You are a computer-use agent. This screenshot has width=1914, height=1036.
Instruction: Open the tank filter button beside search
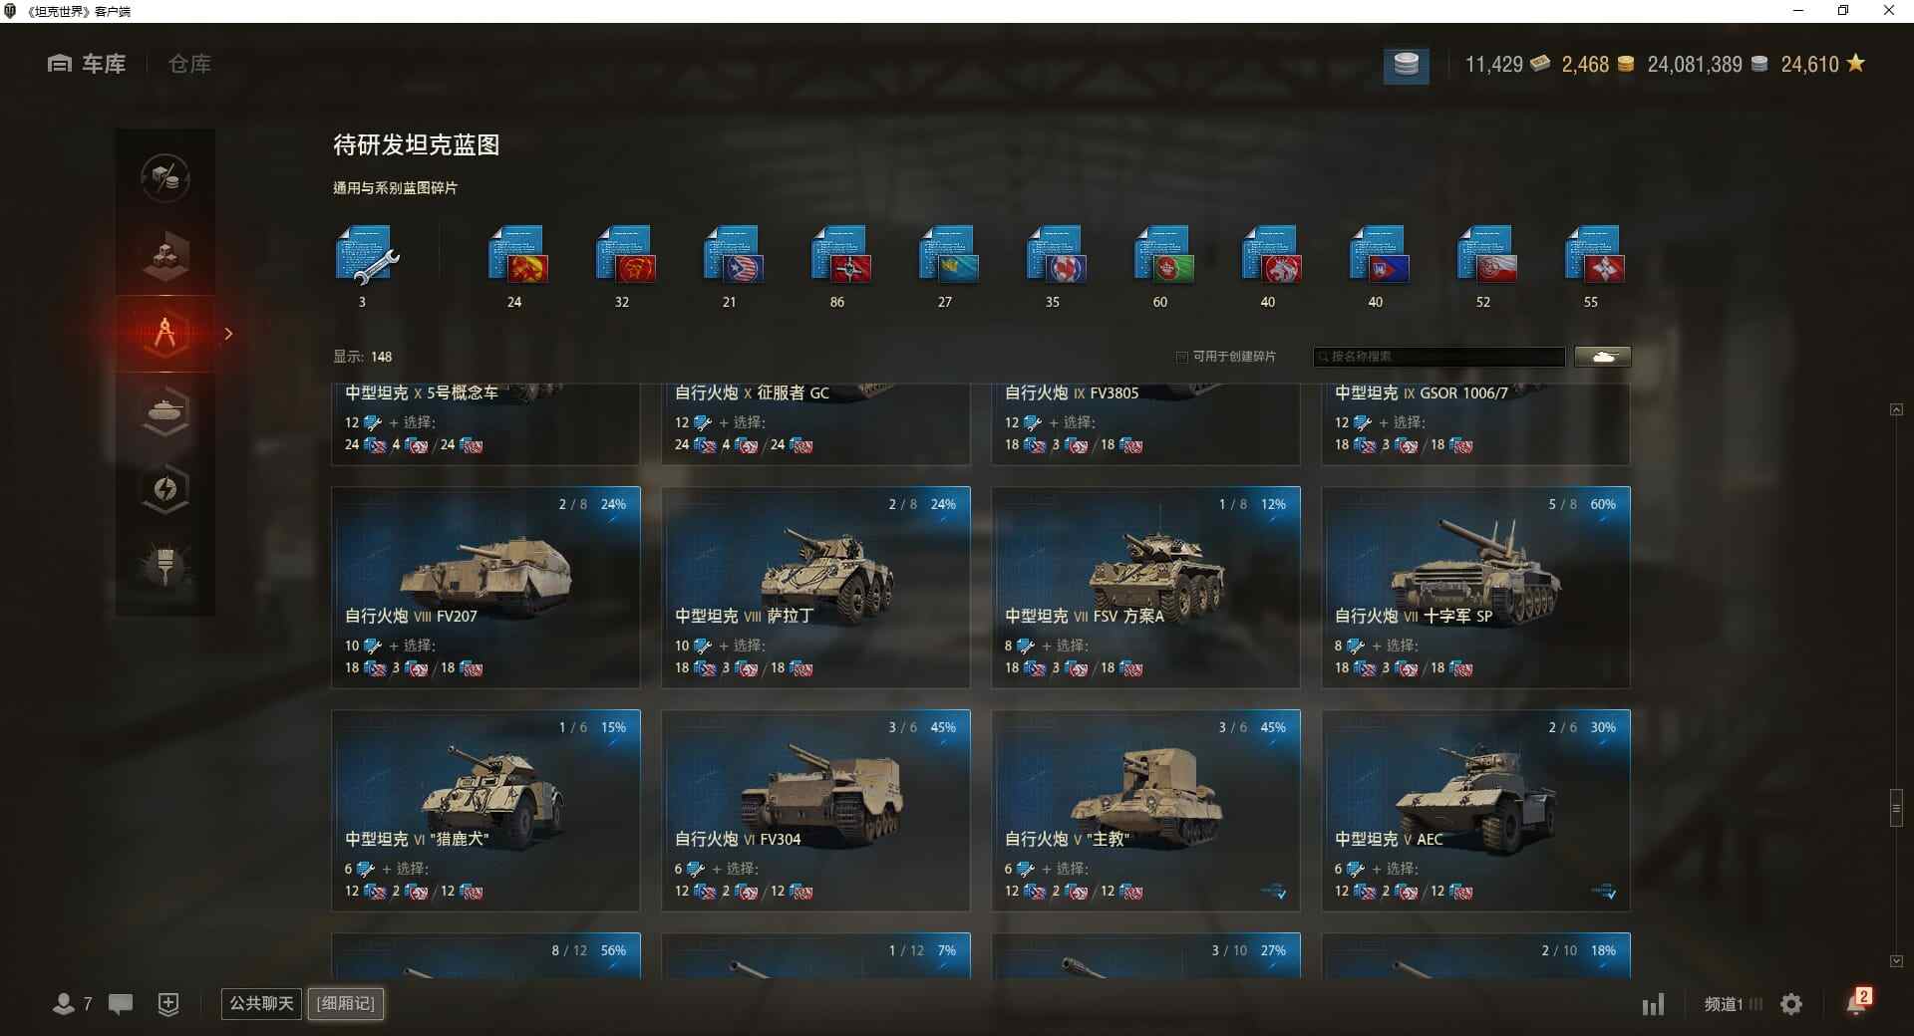click(1603, 357)
